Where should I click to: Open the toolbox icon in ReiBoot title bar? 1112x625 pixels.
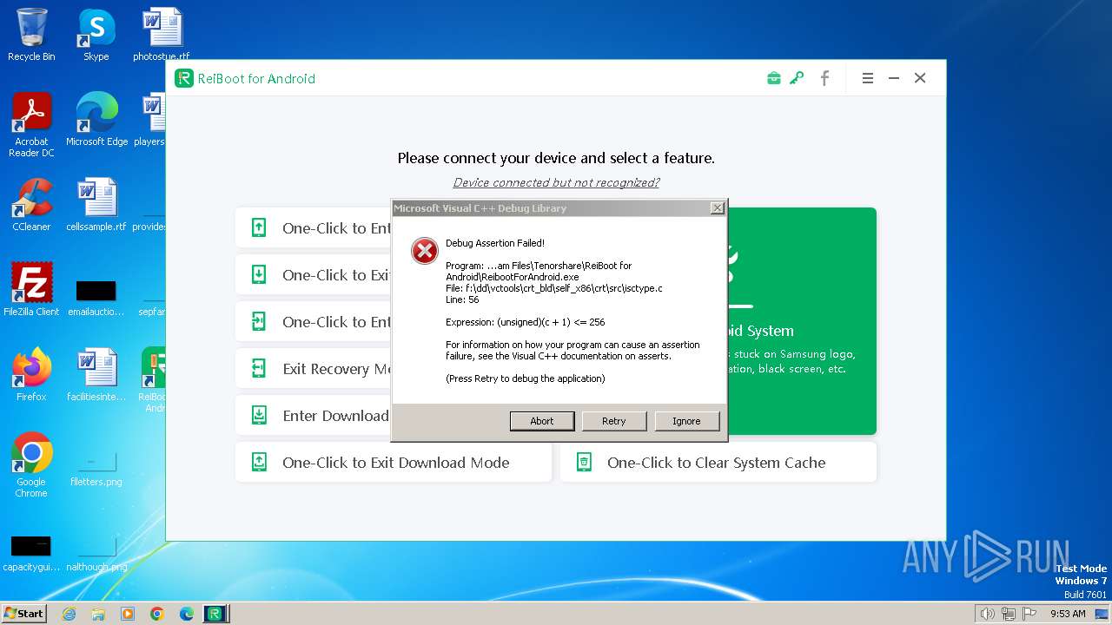(773, 78)
